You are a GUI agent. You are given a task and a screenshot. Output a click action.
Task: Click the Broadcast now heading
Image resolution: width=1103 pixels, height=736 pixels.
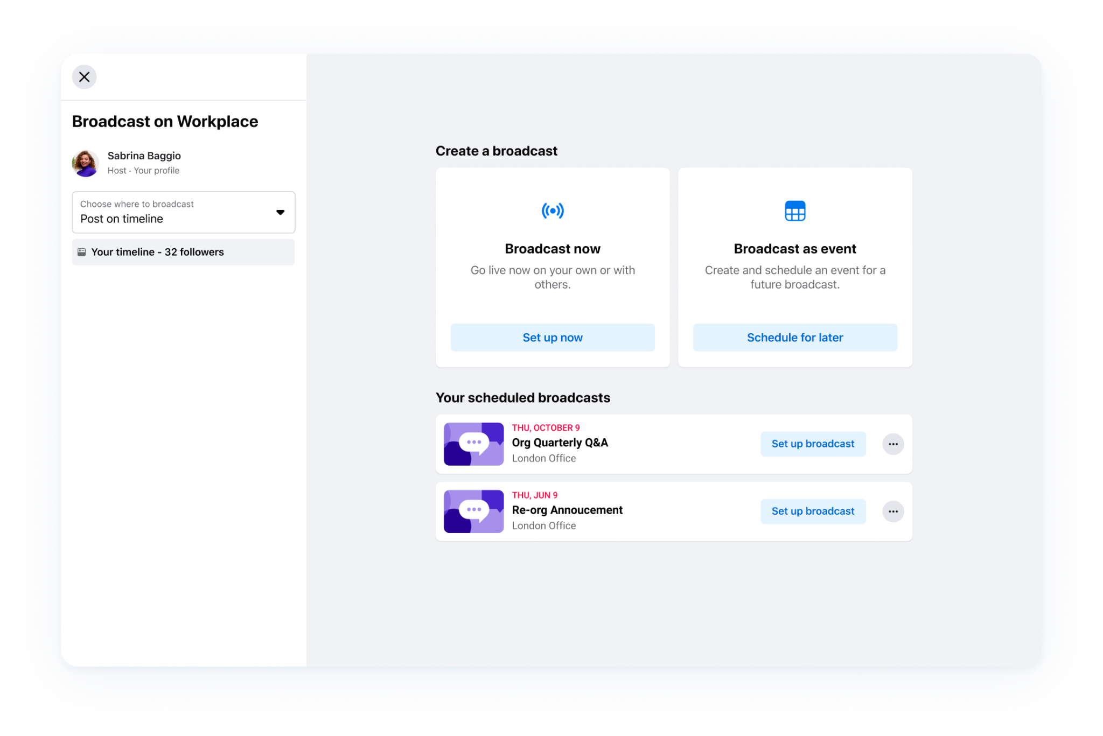tap(553, 249)
